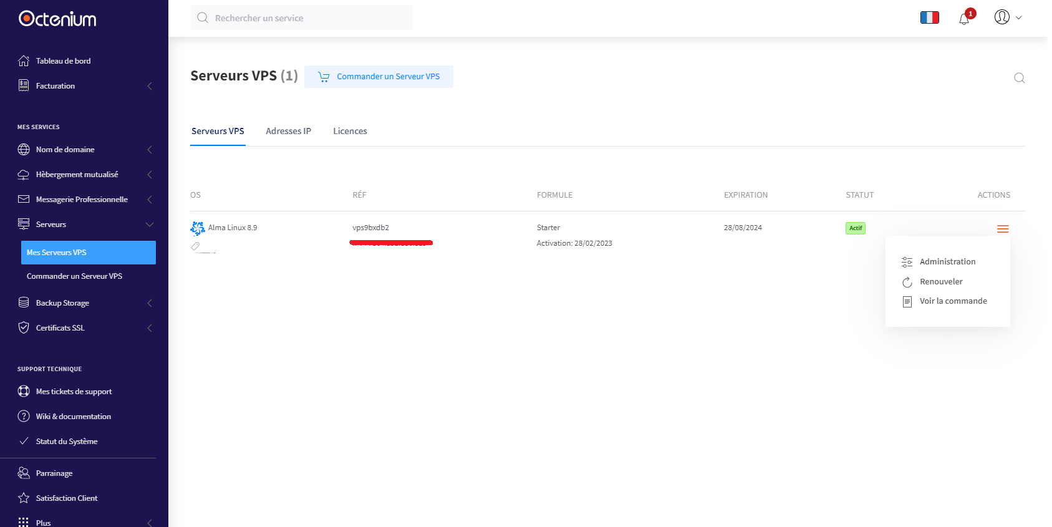The image size is (1052, 527).
Task: Open Mes tickets de support link
Action: pyautogui.click(x=74, y=391)
